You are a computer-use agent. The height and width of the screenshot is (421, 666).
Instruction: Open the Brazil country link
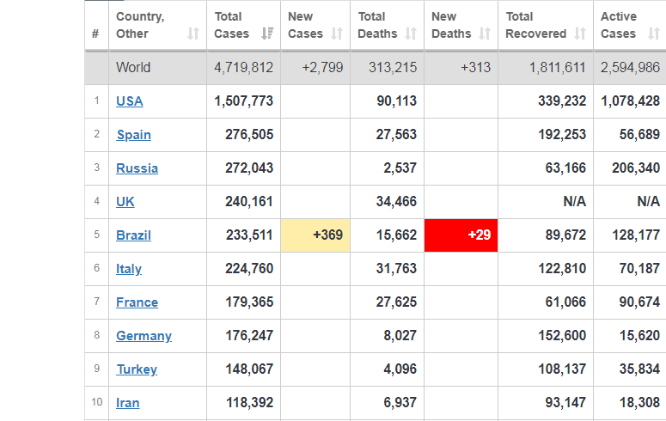(x=133, y=235)
